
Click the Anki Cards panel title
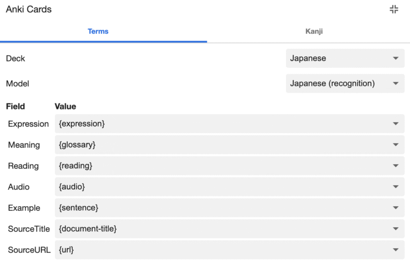[x=29, y=9]
